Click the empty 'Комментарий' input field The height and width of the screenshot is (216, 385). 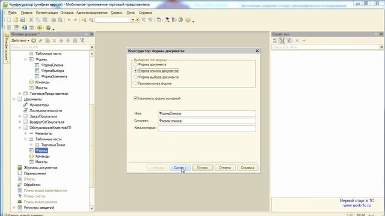click(x=207, y=128)
